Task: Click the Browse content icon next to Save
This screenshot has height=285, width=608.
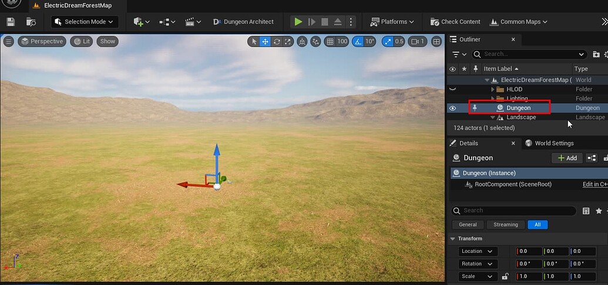Action: pos(31,22)
